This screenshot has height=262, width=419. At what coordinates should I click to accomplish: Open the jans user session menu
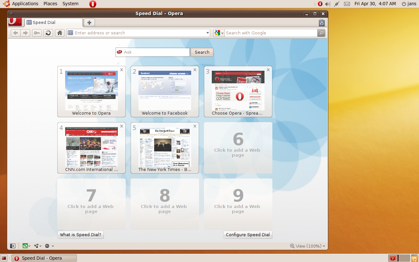tap(409, 4)
